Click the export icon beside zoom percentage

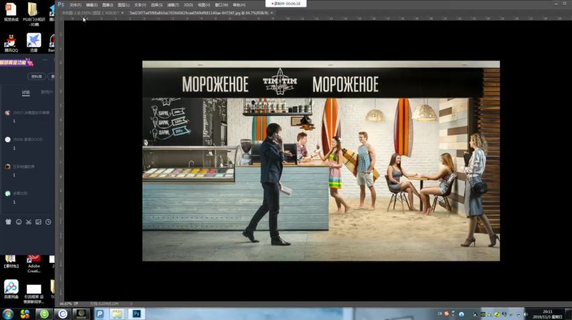[76, 304]
